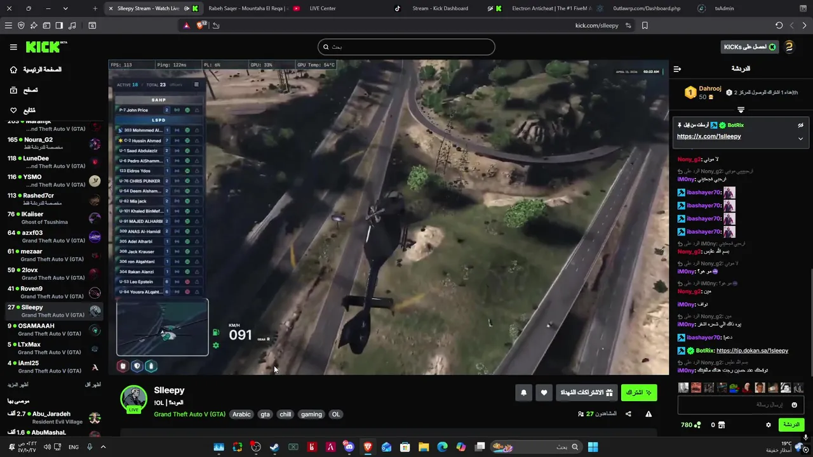Viewport: 813px width, 457px height.
Task: Click the green Subscribe button
Action: click(639, 393)
